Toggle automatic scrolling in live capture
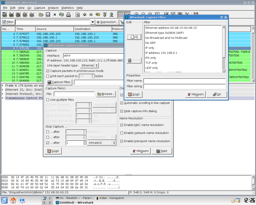The height and width of the screenshot is (205, 256). click(122, 103)
